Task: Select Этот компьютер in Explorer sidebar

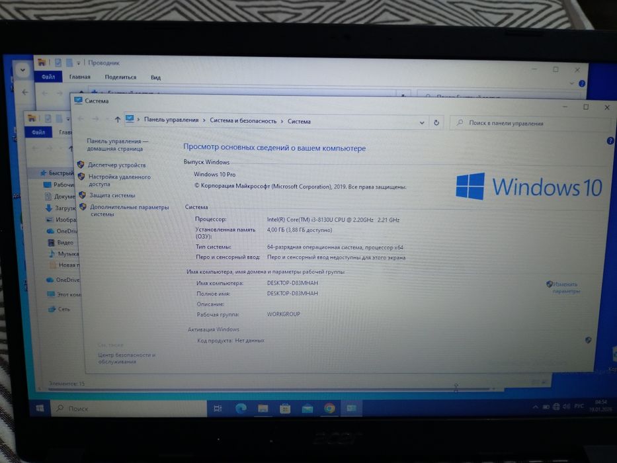Action: point(63,294)
